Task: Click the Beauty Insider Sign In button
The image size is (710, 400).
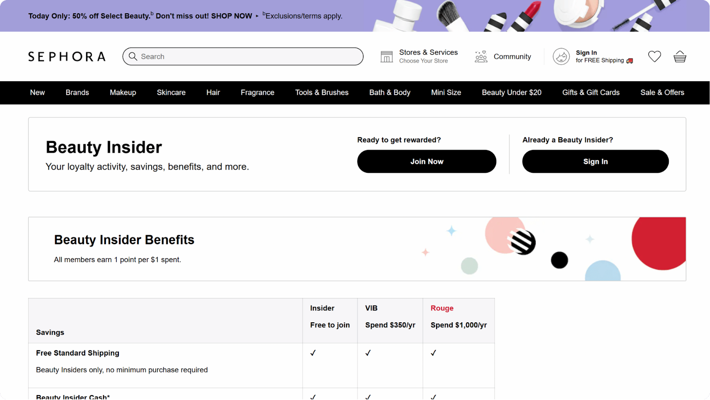Action: click(595, 161)
